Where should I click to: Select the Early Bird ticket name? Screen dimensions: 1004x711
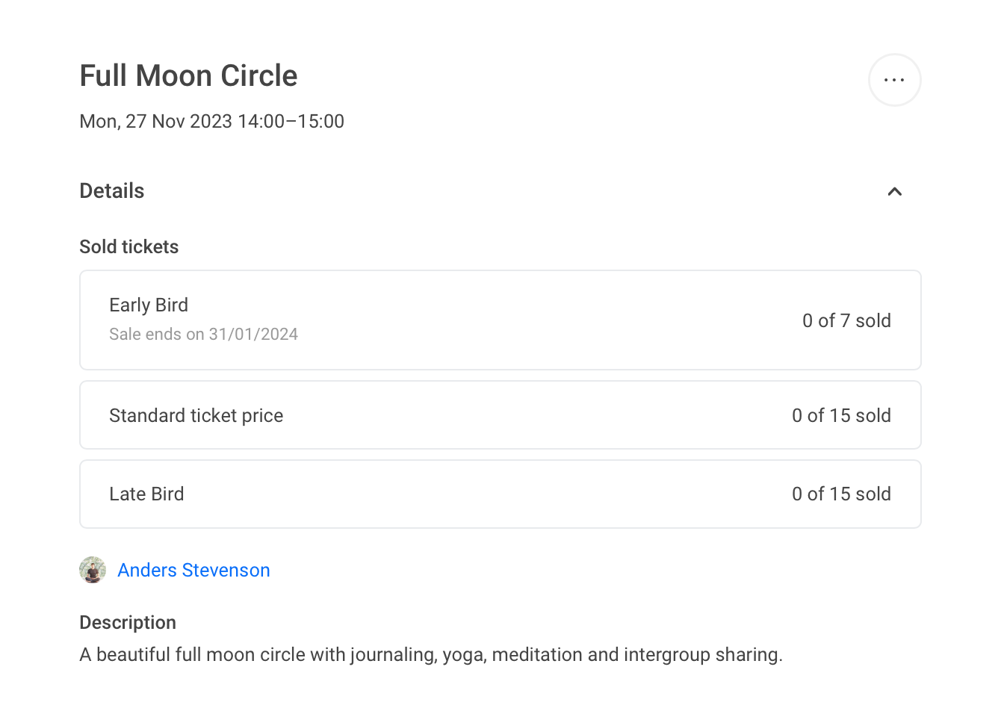point(149,305)
